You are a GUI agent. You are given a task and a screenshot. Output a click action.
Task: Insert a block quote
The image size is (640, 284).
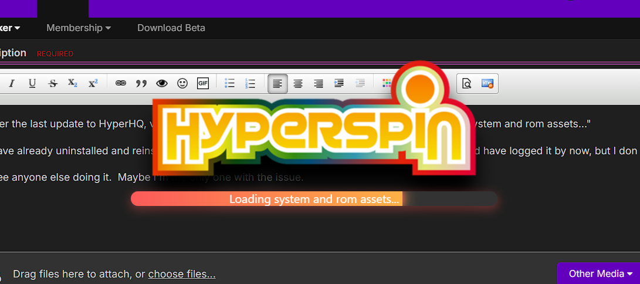point(141,83)
